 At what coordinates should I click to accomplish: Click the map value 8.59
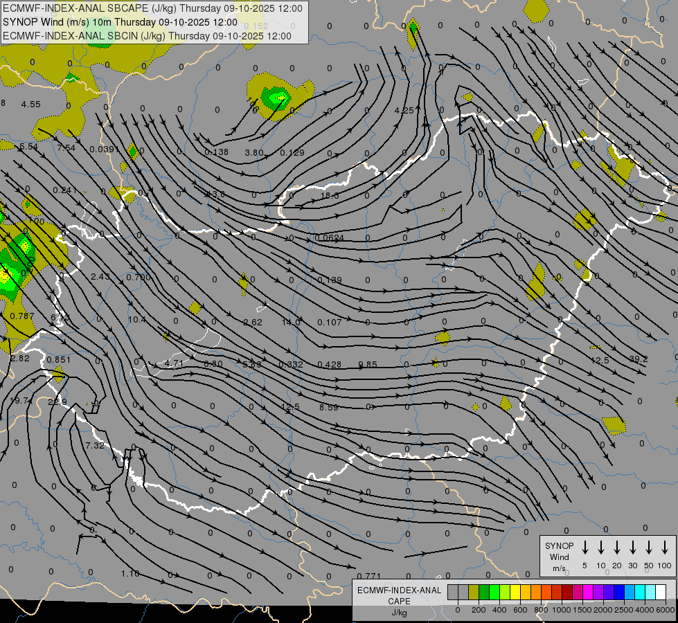click(x=329, y=407)
